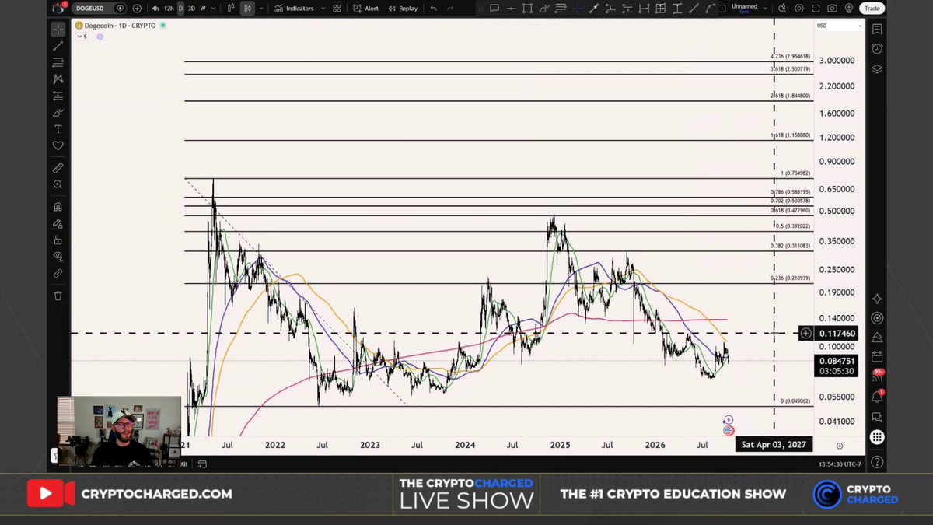This screenshot has width=933, height=525.
Task: Select the Text annotation tool
Action: 58,129
